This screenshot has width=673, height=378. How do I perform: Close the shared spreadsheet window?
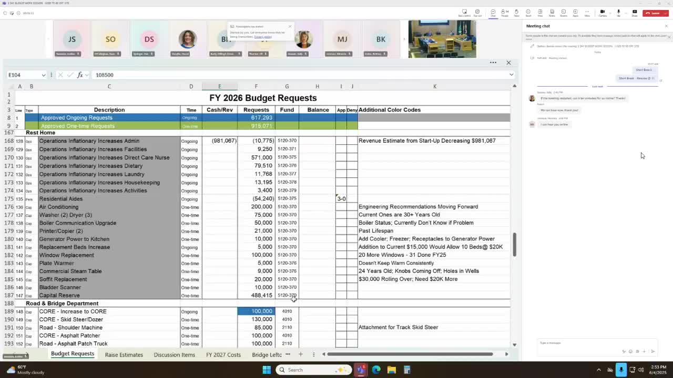point(508,63)
